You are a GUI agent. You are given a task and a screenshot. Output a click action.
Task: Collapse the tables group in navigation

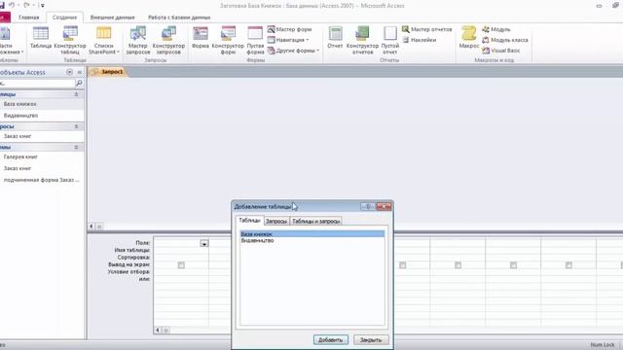click(76, 94)
